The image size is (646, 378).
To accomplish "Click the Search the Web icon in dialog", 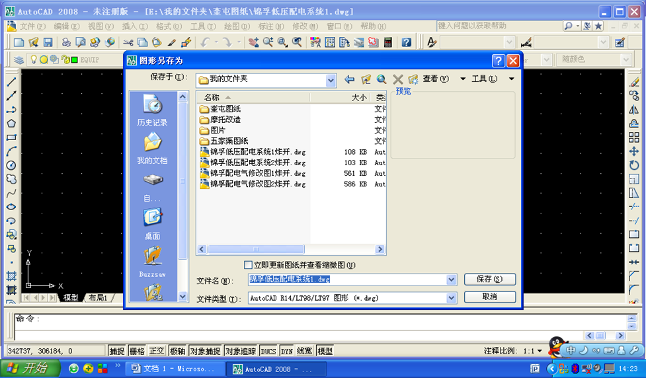I will pyautogui.click(x=382, y=79).
